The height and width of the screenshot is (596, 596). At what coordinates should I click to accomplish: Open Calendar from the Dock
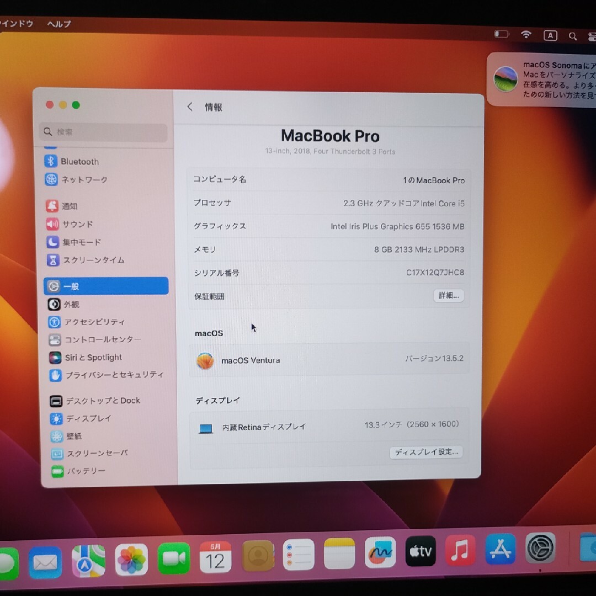(x=216, y=557)
